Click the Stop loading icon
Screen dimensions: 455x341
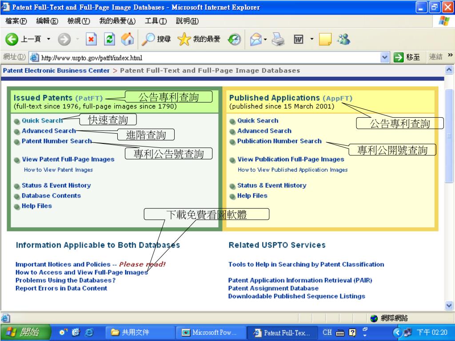pyautogui.click(x=91, y=39)
